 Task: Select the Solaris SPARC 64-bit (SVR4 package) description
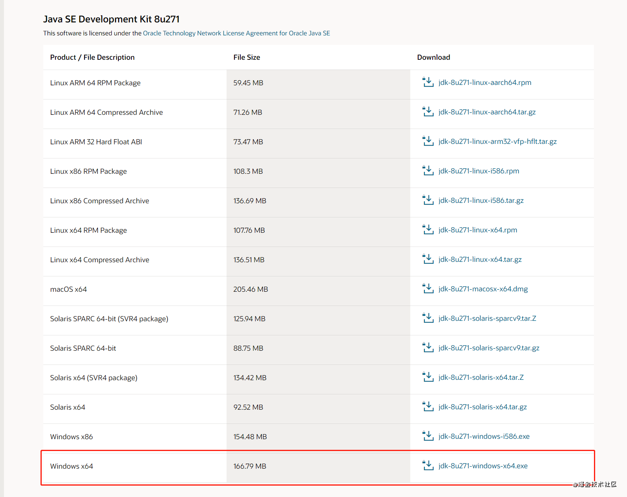pos(109,319)
